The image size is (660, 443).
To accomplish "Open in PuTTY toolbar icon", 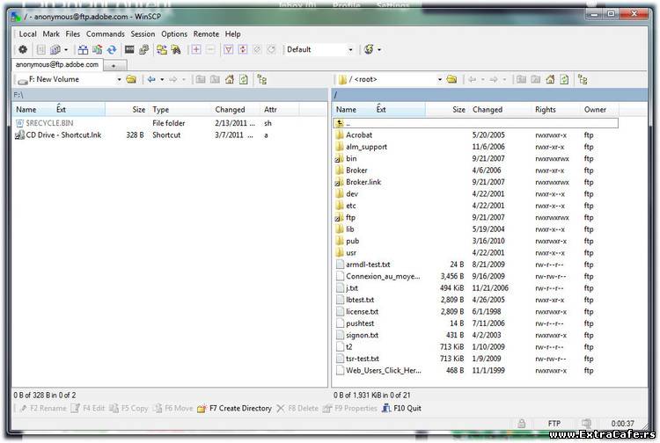I will pyautogui.click(x=144, y=49).
